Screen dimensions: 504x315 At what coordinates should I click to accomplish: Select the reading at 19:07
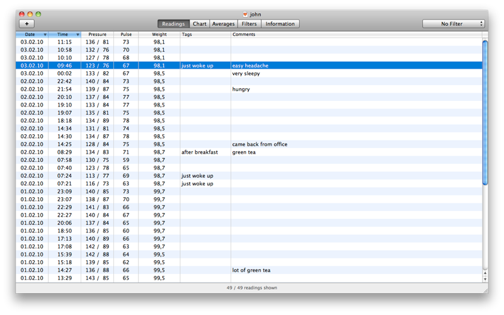click(x=249, y=113)
